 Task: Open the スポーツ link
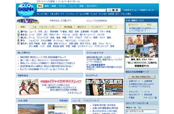[88, 38]
